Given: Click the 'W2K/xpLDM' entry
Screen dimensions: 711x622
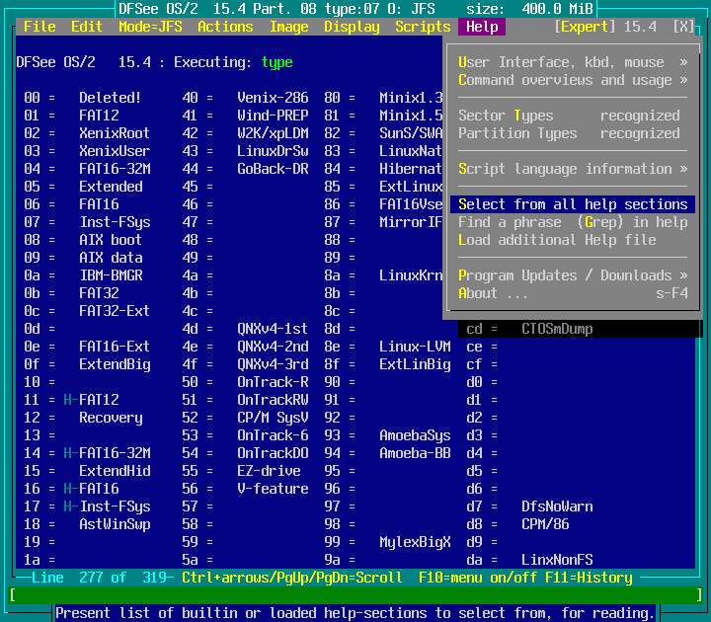Looking at the screenshot, I should point(273,133).
